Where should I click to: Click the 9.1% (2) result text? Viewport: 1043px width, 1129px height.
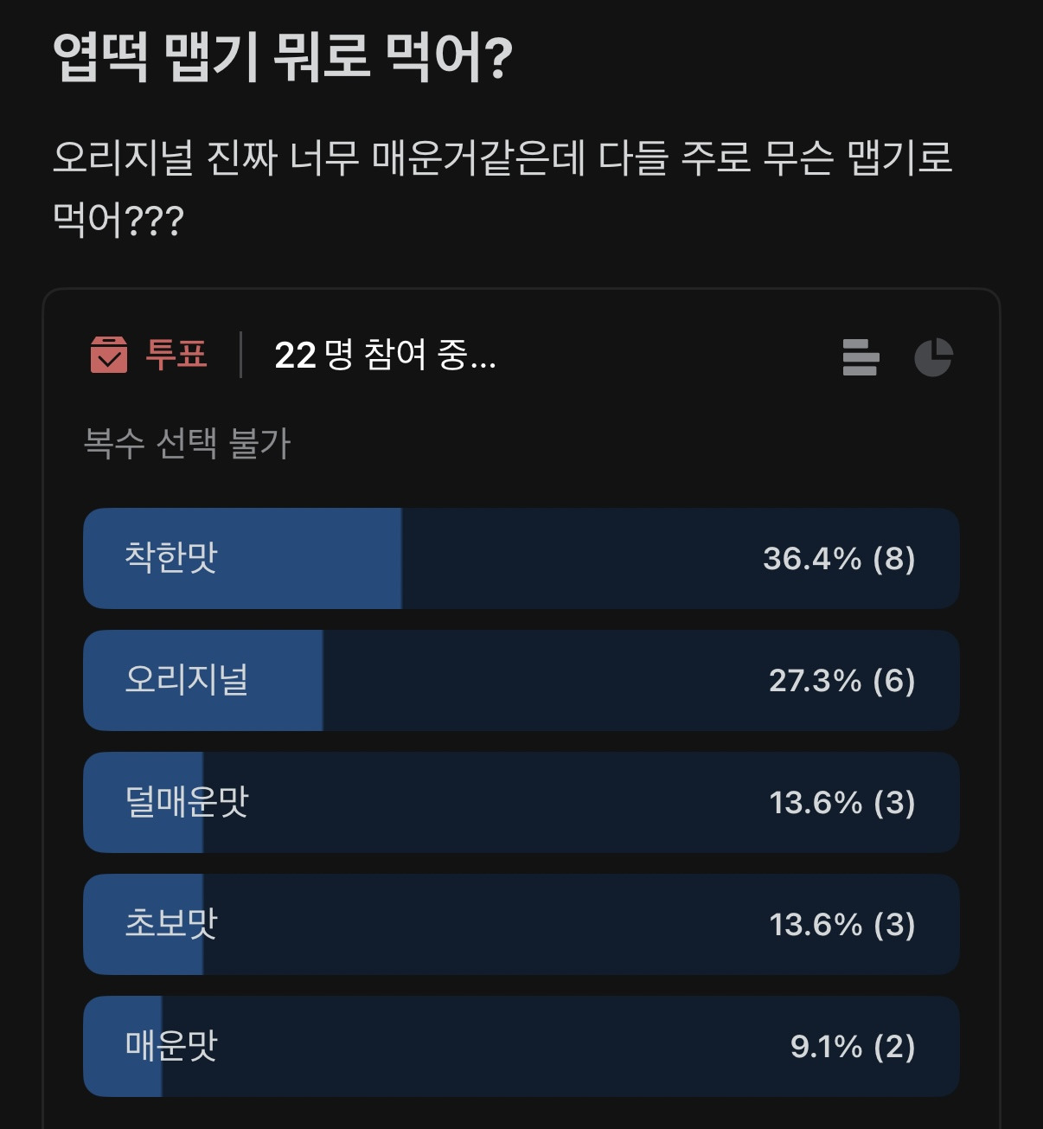click(852, 1047)
